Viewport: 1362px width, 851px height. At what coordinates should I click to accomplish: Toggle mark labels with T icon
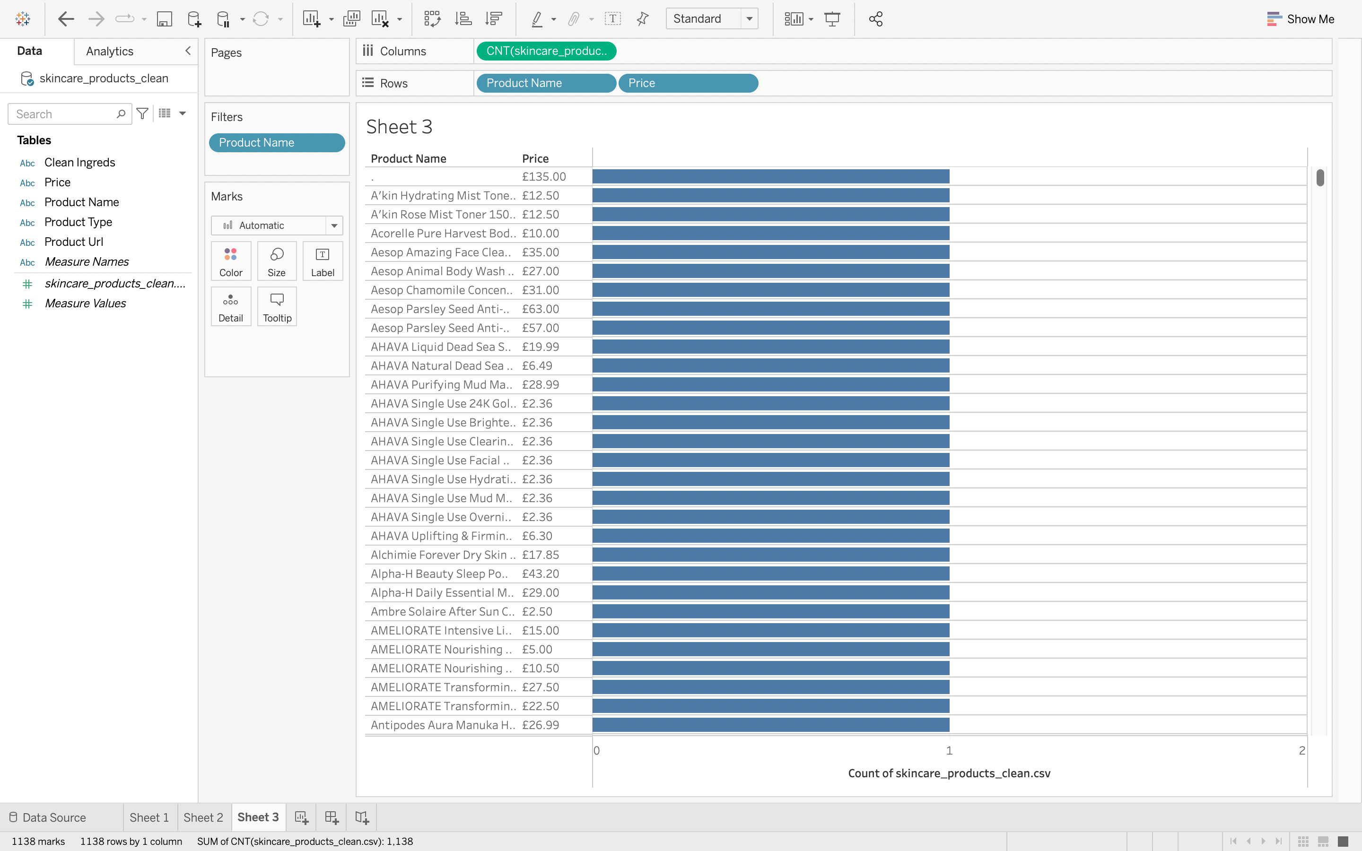point(612,18)
